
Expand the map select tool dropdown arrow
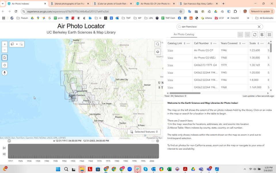coord(17,44)
